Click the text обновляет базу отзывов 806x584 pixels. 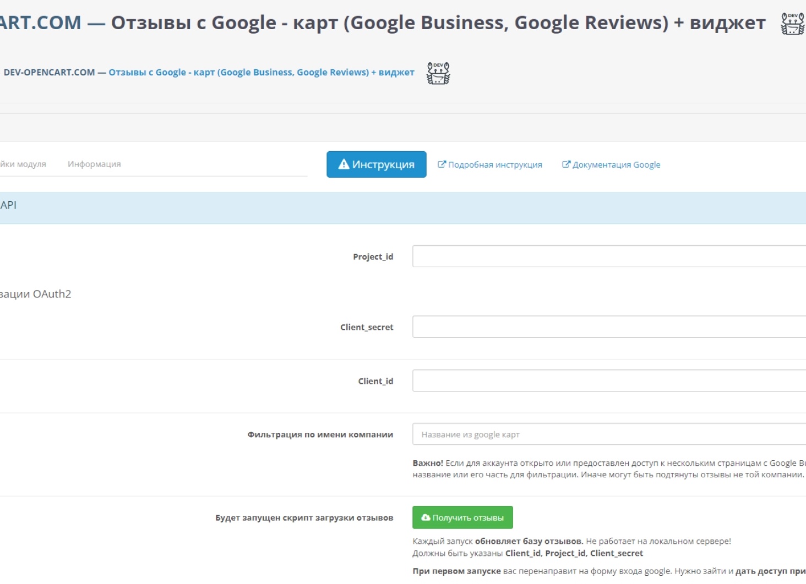(529, 541)
